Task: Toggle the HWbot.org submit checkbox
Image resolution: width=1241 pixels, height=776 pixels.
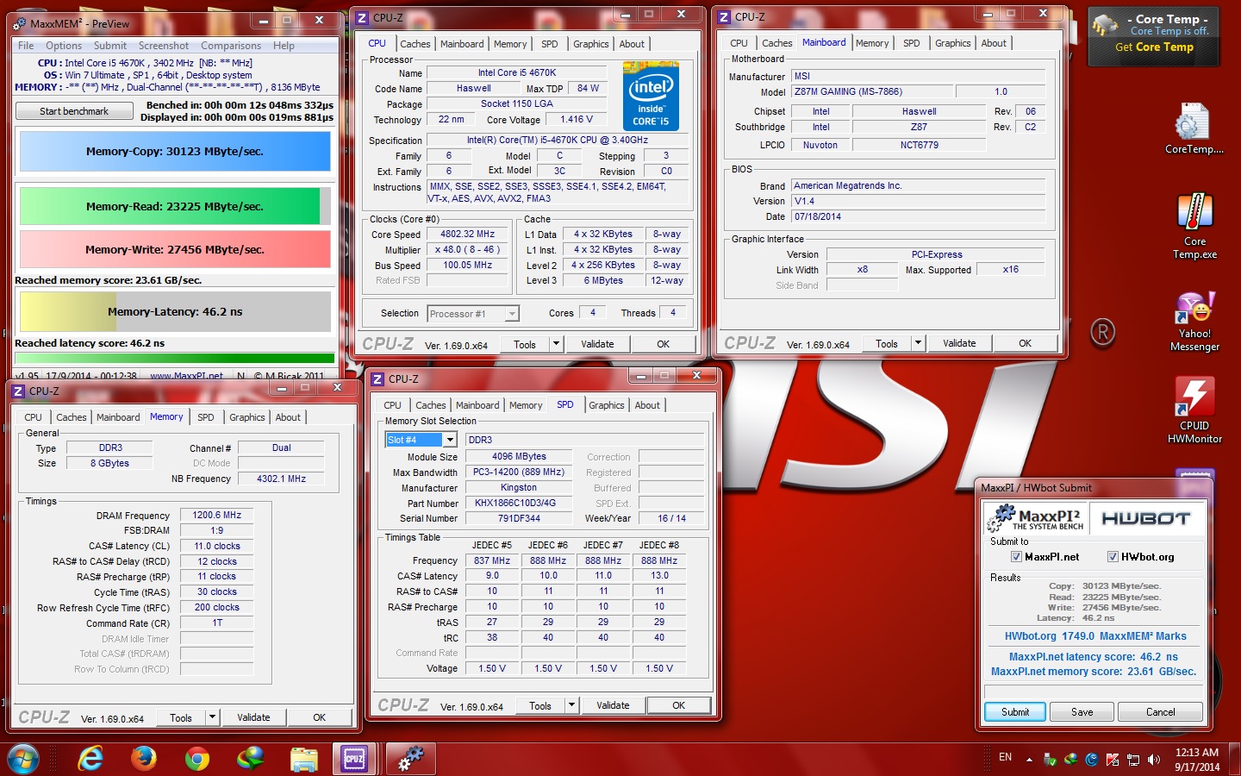Action: [1113, 557]
